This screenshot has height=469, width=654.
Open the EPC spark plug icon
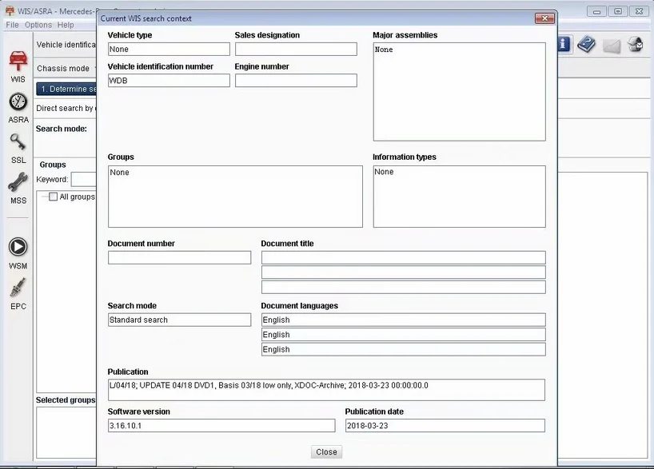18,288
